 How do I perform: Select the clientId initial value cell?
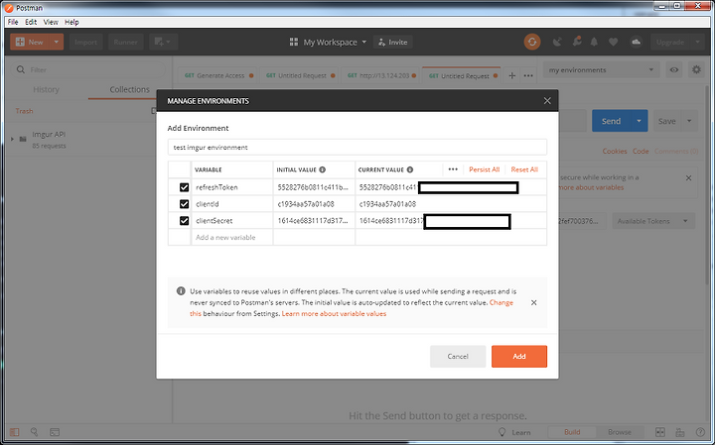314,204
